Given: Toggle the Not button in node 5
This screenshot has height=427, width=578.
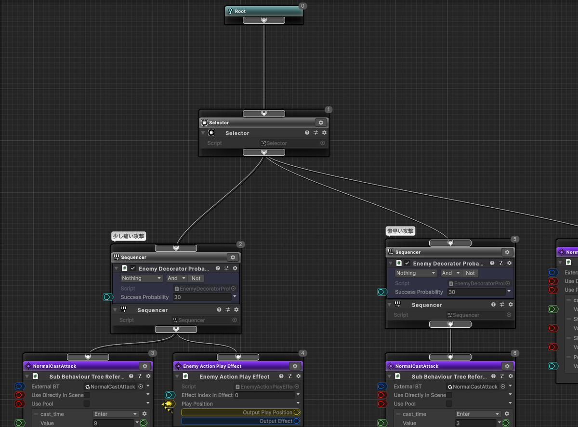Looking at the screenshot, I should [470, 273].
